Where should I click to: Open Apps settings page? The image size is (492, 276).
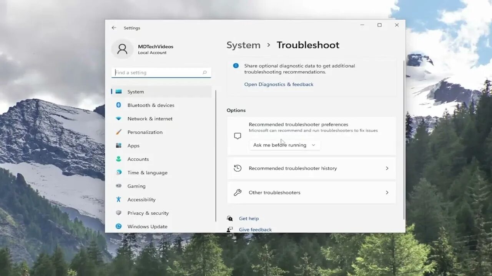pos(161,146)
